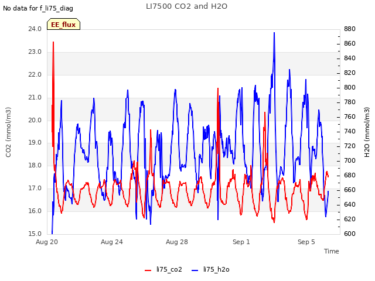Click the 22.0 CO2 axis value
Image resolution: width=375 pixels, height=281 pixels.
(x=35, y=74)
